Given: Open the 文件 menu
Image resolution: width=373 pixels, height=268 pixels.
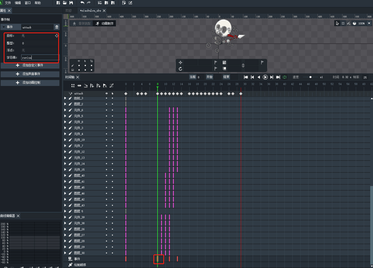Looking at the screenshot, I should pos(8,3).
